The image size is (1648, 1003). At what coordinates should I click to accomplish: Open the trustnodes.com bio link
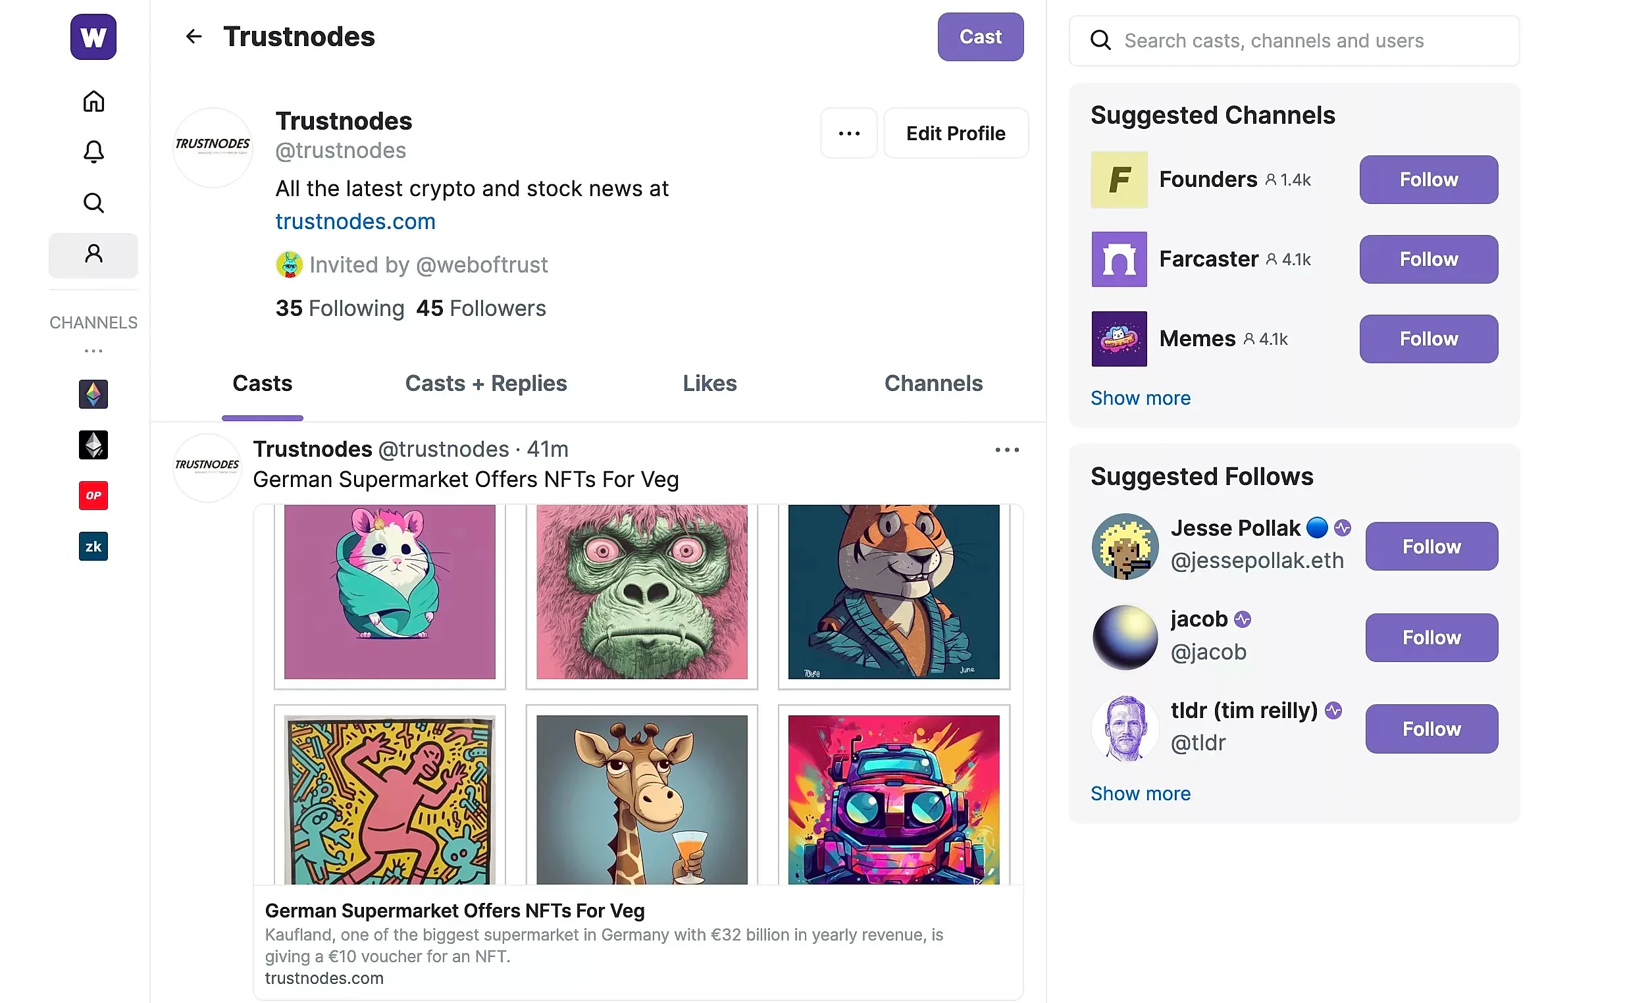(x=355, y=221)
